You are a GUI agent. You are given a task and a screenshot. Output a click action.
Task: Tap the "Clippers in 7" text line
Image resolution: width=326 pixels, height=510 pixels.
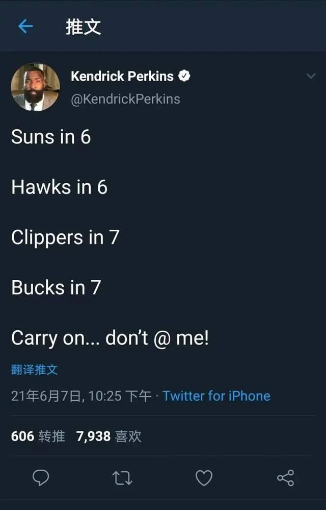click(x=65, y=237)
